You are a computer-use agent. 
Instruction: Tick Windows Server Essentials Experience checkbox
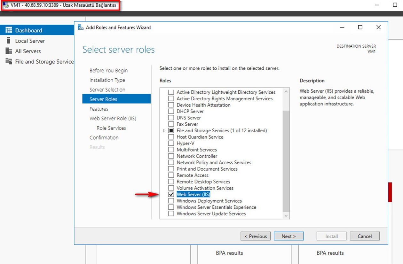click(171, 207)
